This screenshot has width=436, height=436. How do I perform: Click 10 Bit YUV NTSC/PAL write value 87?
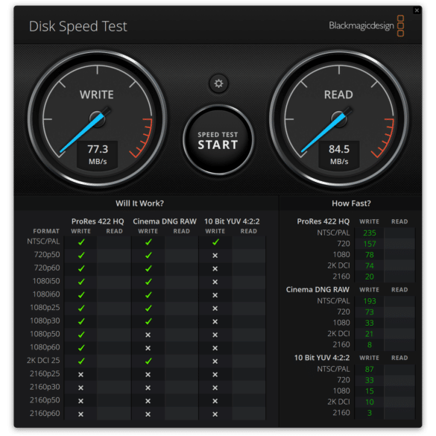click(369, 369)
